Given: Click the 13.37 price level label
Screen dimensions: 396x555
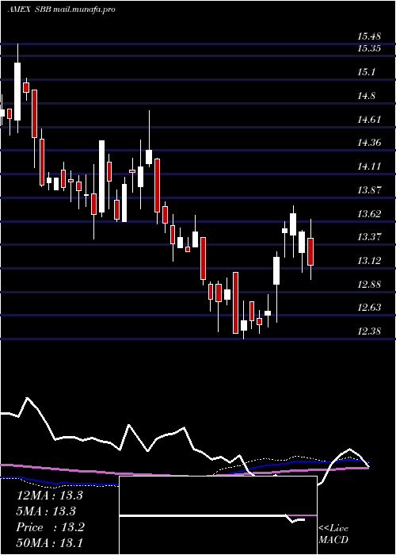Looking at the screenshot, I should [x=368, y=237].
